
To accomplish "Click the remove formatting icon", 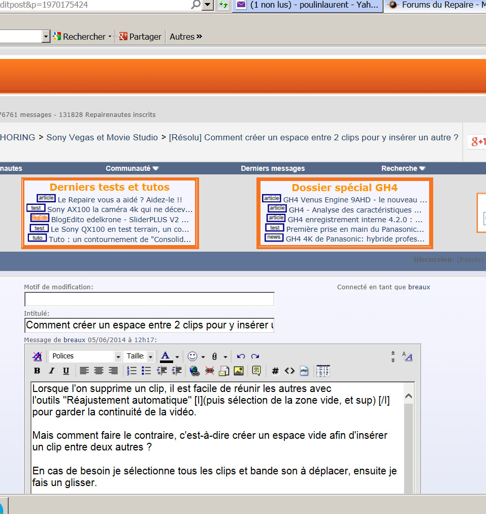I will point(37,356).
